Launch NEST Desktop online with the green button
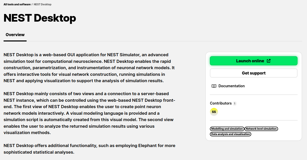Viewport: 307px width, 160px height. [x=254, y=61]
